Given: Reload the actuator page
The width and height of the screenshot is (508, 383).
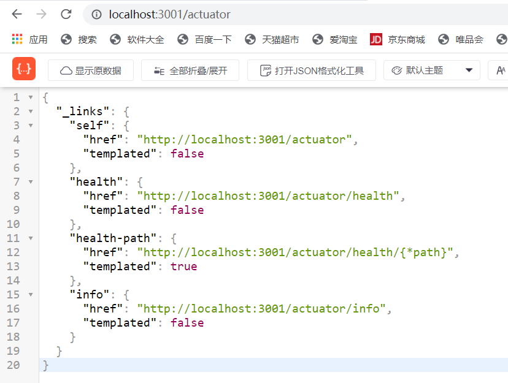Looking at the screenshot, I should (66, 14).
